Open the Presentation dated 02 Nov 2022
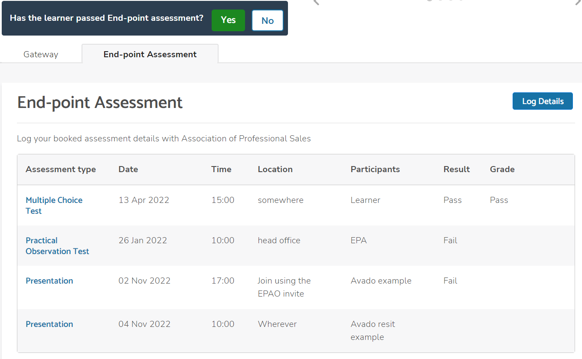The image size is (582, 359). point(49,281)
